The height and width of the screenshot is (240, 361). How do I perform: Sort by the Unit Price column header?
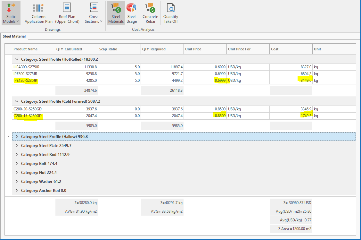(x=193, y=49)
